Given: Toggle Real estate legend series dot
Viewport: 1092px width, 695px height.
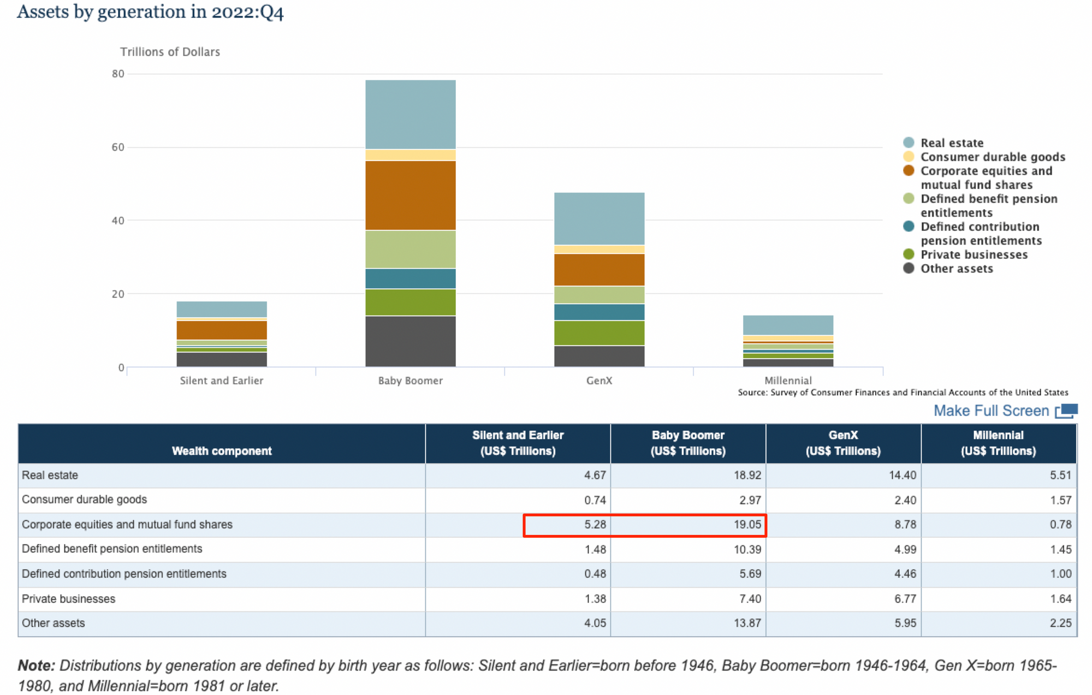Looking at the screenshot, I should [x=909, y=142].
